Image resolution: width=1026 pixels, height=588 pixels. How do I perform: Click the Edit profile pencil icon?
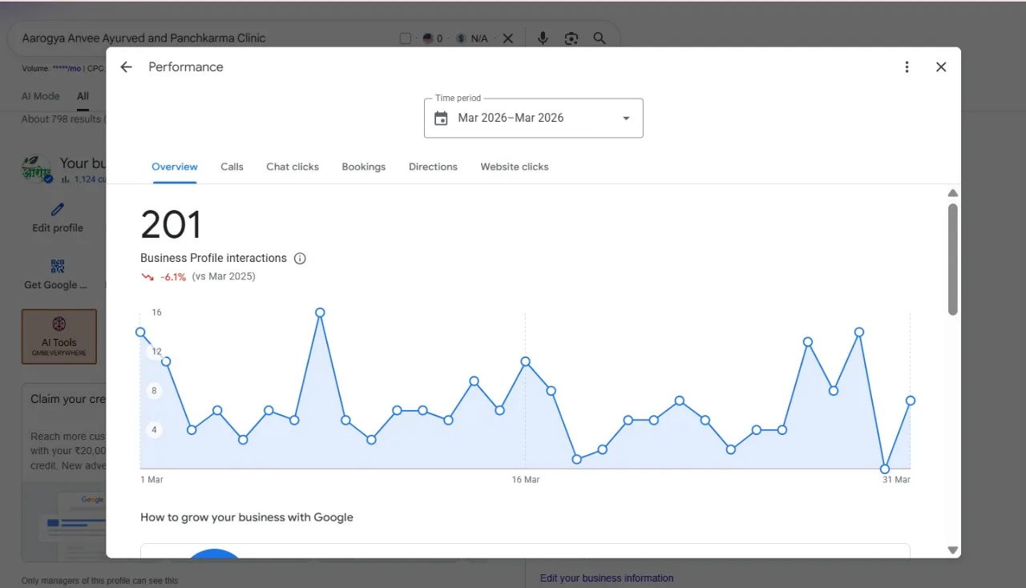58,210
